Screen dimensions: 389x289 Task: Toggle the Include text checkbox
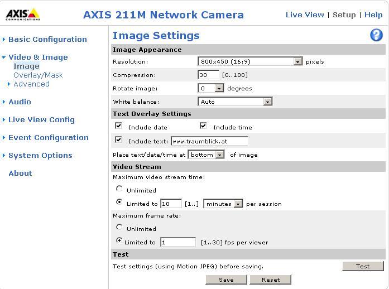pyautogui.click(x=118, y=139)
